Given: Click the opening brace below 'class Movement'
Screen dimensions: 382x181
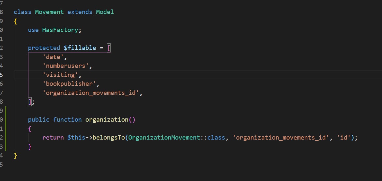Looking at the screenshot, I should pyautogui.click(x=15, y=21).
